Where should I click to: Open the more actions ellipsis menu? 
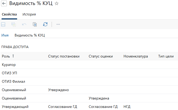(x=58, y=24)
